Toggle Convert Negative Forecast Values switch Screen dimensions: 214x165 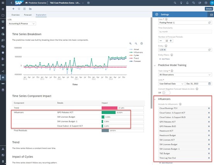point(166,93)
